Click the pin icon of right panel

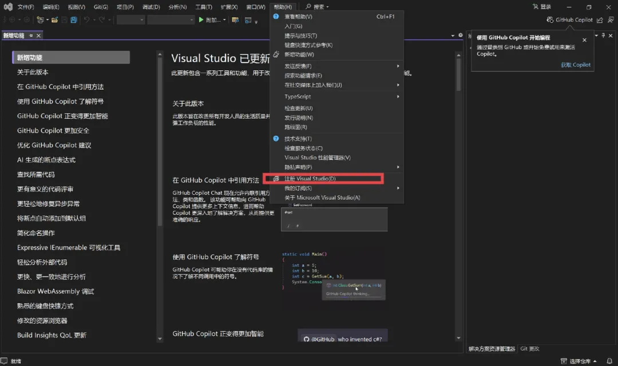603,35
